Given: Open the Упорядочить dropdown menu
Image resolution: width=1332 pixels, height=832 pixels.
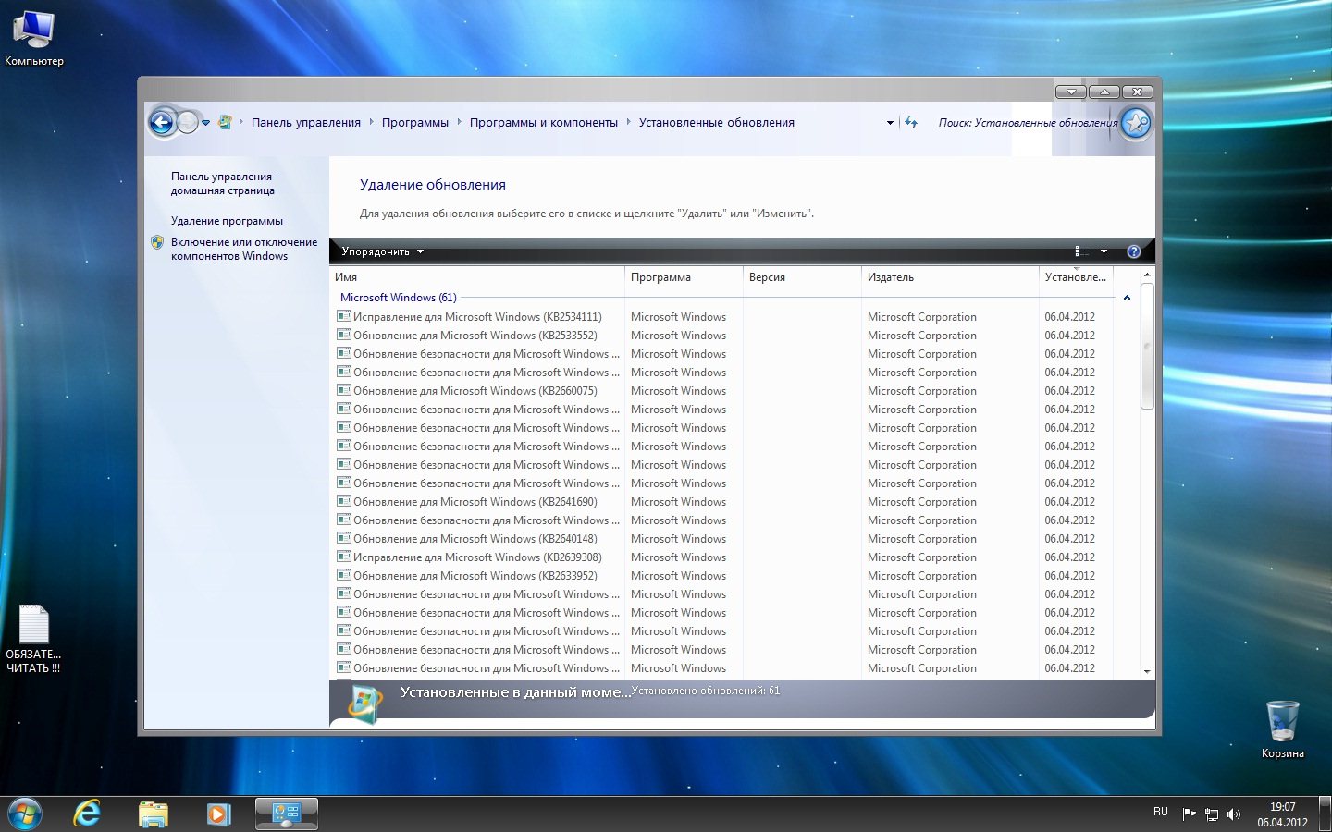Looking at the screenshot, I should point(382,251).
